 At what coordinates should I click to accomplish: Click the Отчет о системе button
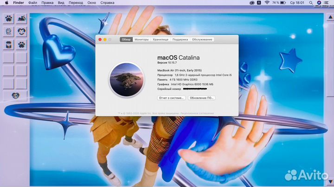(171, 98)
